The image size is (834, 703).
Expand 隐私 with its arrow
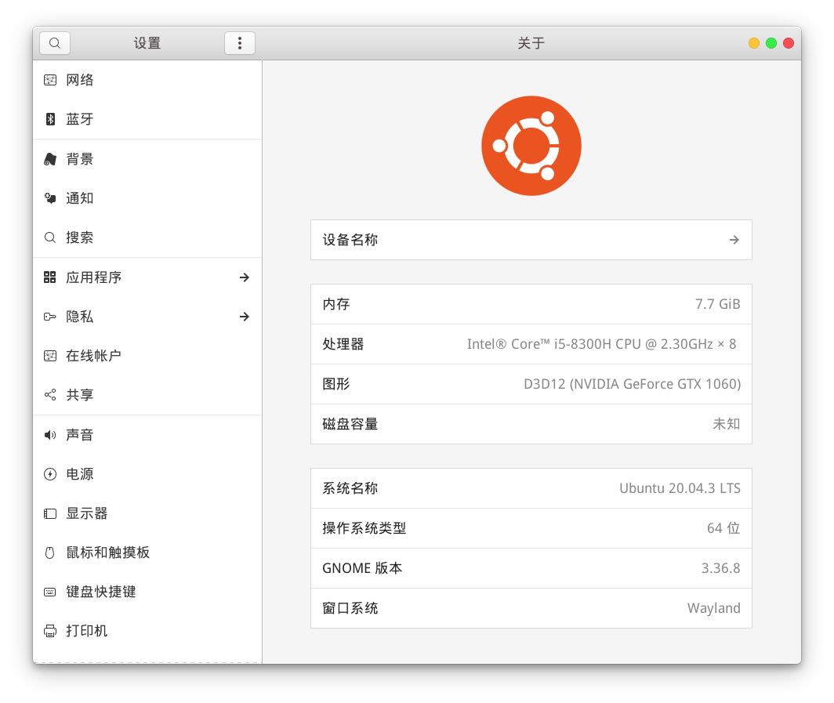pyautogui.click(x=244, y=317)
